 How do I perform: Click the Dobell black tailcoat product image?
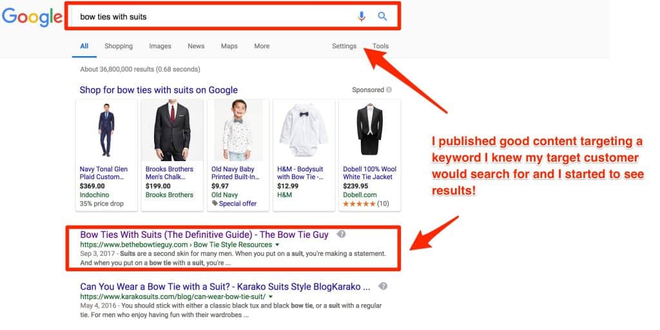point(369,130)
